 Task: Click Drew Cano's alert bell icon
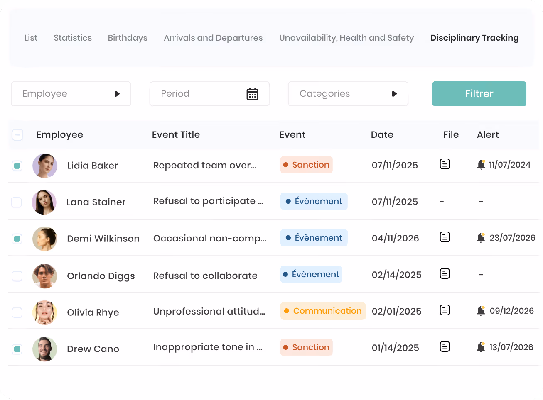(481, 347)
